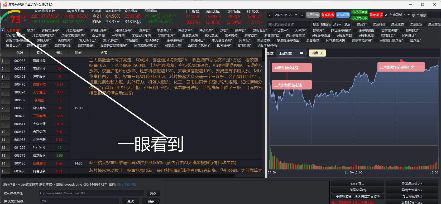The image size is (441, 204).
Task: Go to next date with the > arrow
Action: click(x=302, y=15)
